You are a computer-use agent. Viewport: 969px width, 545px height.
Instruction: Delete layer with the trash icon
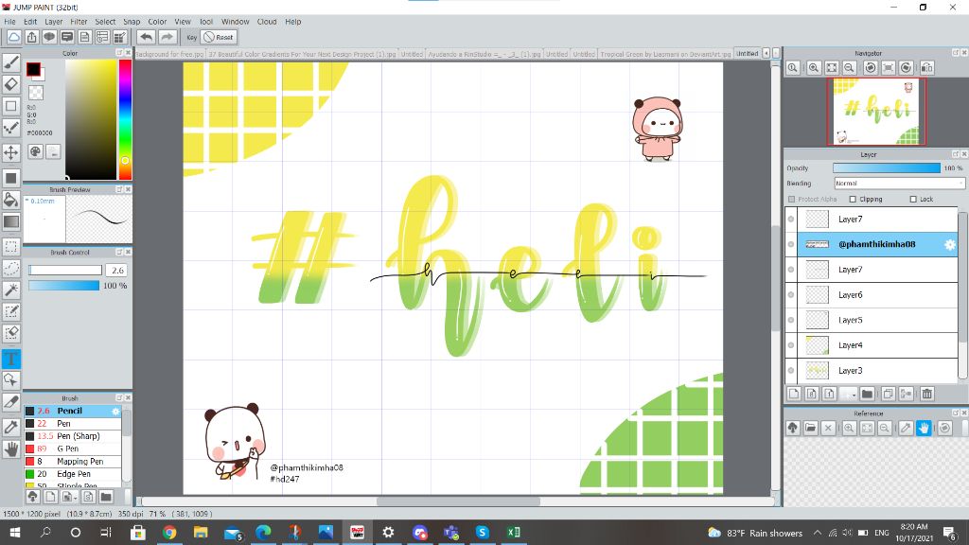point(927,394)
